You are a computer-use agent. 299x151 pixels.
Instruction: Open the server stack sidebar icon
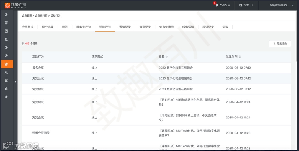pyautogui.click(x=6, y=80)
